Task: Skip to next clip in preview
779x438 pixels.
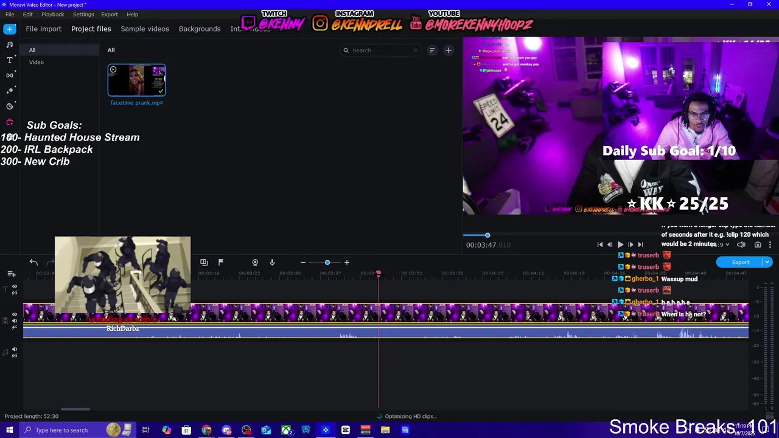Action: [640, 245]
